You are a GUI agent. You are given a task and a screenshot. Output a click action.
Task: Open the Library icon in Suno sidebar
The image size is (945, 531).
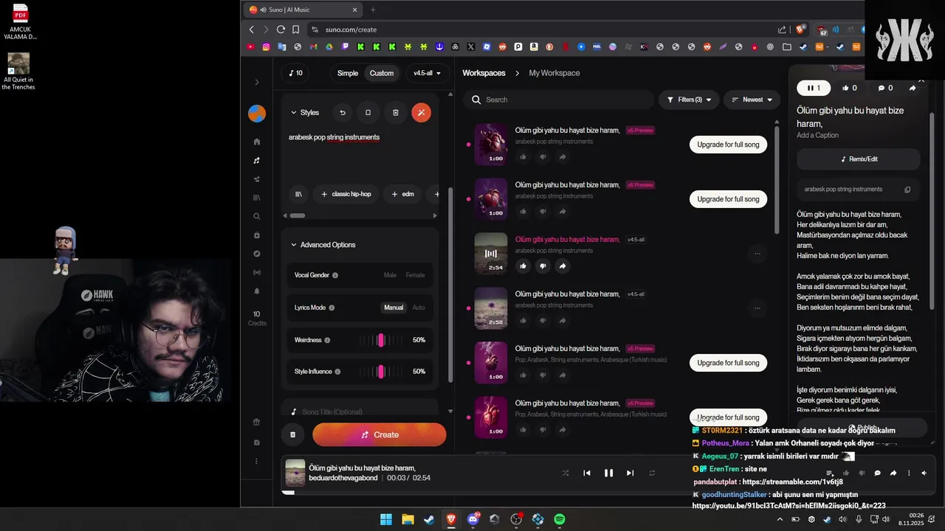257,198
